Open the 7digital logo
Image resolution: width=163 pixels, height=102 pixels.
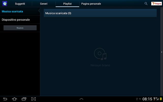156,4
